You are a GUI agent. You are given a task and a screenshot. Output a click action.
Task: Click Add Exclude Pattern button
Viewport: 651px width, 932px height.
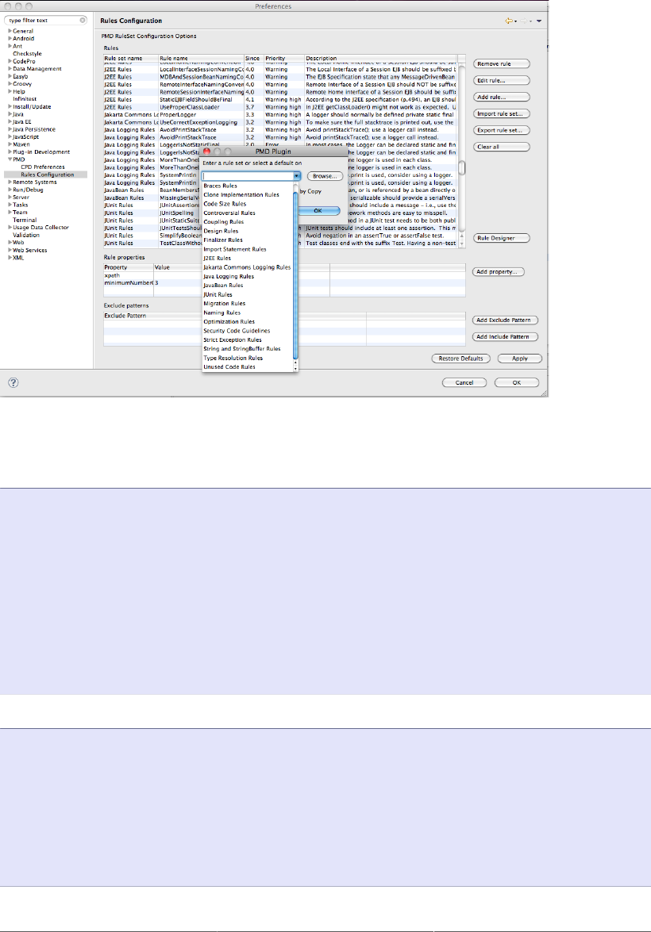[505, 320]
